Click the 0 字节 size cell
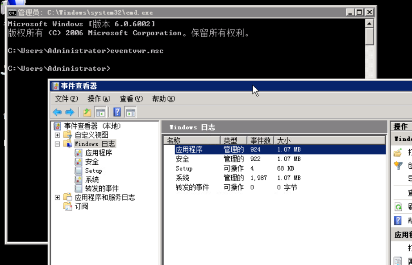 click(287, 187)
